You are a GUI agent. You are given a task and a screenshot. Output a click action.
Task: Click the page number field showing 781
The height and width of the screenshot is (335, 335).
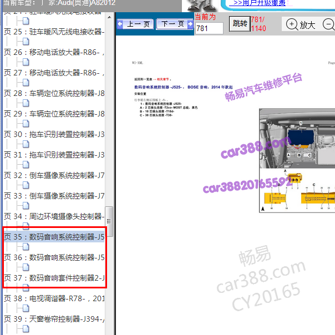[209, 28]
